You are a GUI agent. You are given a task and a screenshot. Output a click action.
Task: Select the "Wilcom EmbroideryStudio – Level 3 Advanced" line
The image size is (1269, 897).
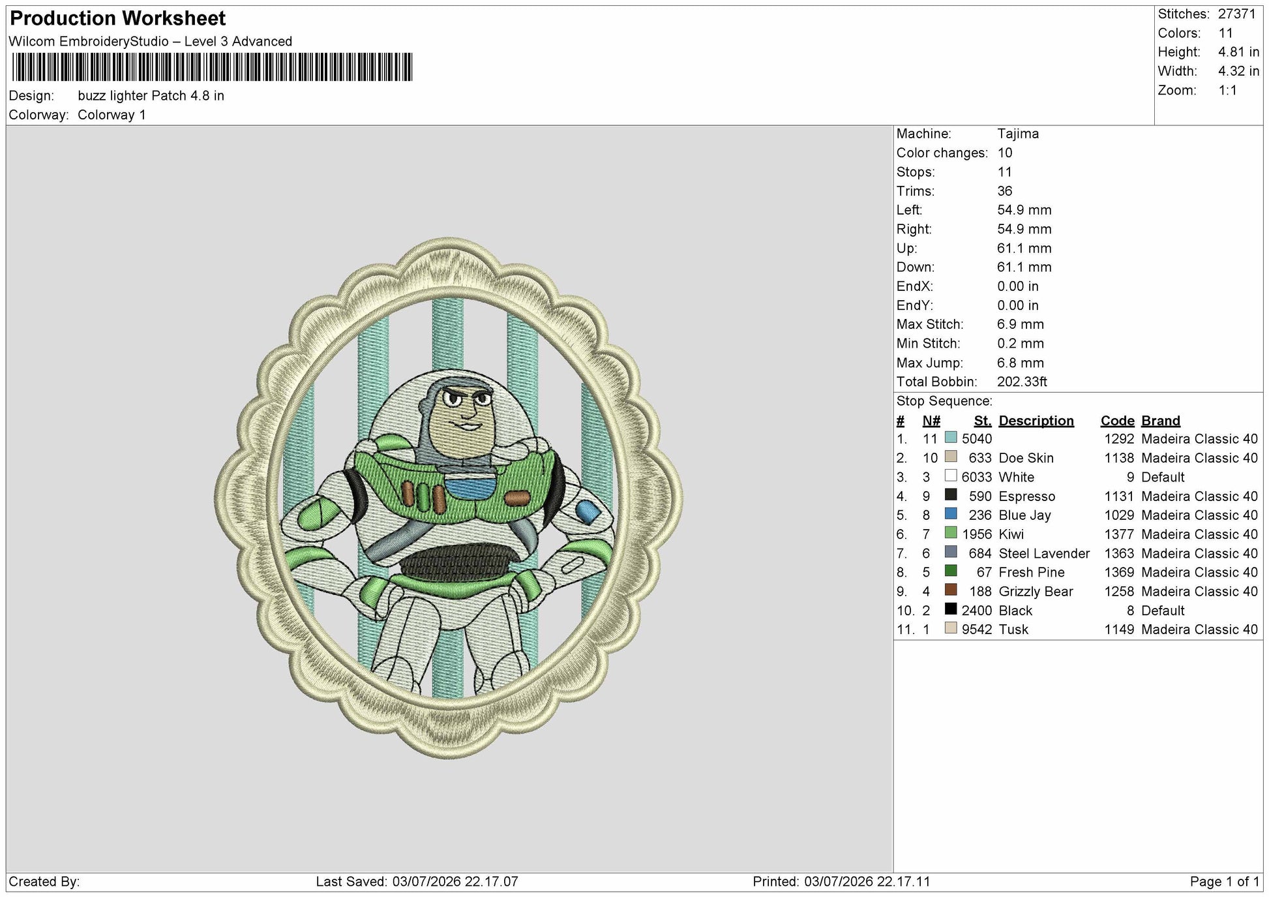(151, 42)
